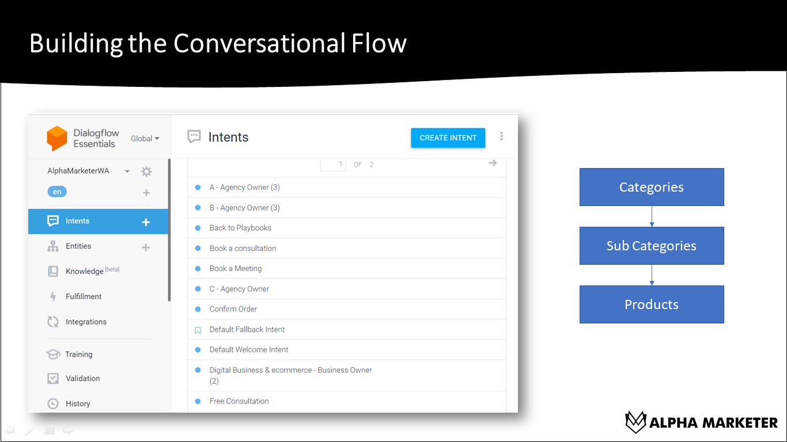
Task: Click the agent settings gear icon
Action: 146,172
